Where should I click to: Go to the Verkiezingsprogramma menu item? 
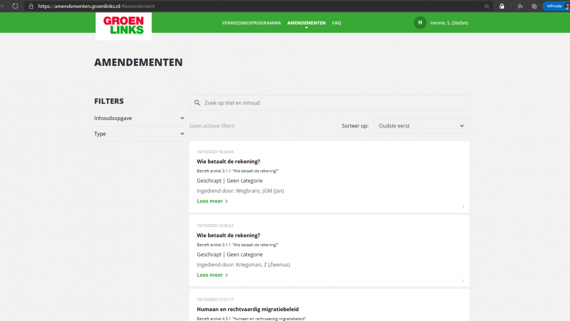coord(251,23)
